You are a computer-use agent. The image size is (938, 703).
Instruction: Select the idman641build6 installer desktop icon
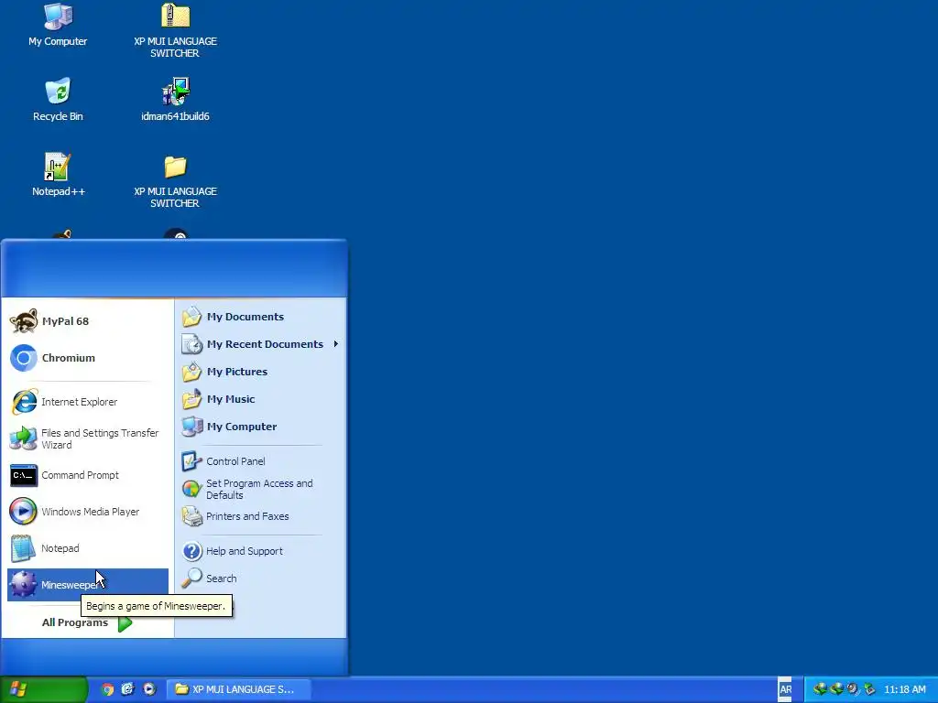(x=175, y=99)
